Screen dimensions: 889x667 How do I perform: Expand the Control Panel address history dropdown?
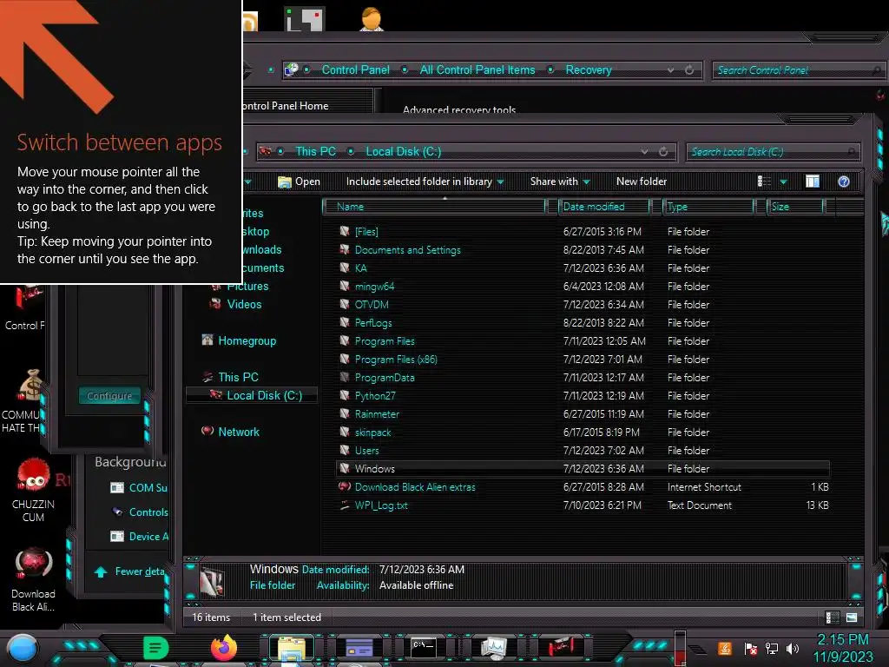pyautogui.click(x=671, y=69)
